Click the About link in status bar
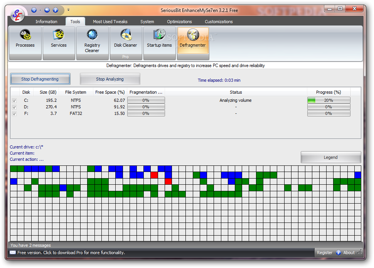This screenshot has height=268, width=374. 349,253
